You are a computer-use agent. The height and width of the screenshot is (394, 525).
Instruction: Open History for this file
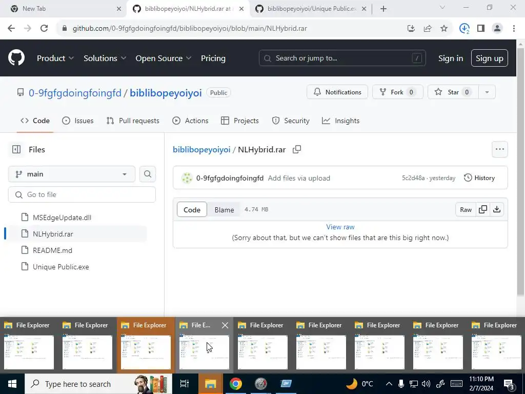point(479,178)
